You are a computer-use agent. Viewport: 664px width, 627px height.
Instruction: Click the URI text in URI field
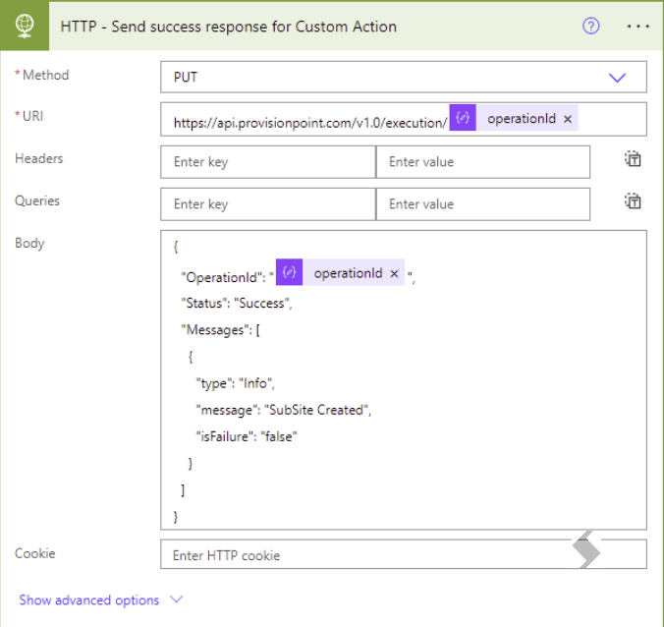[310, 123]
